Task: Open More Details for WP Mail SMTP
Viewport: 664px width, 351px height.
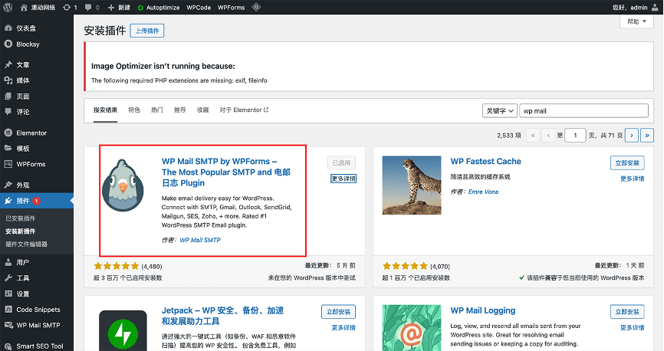Action: coord(344,179)
